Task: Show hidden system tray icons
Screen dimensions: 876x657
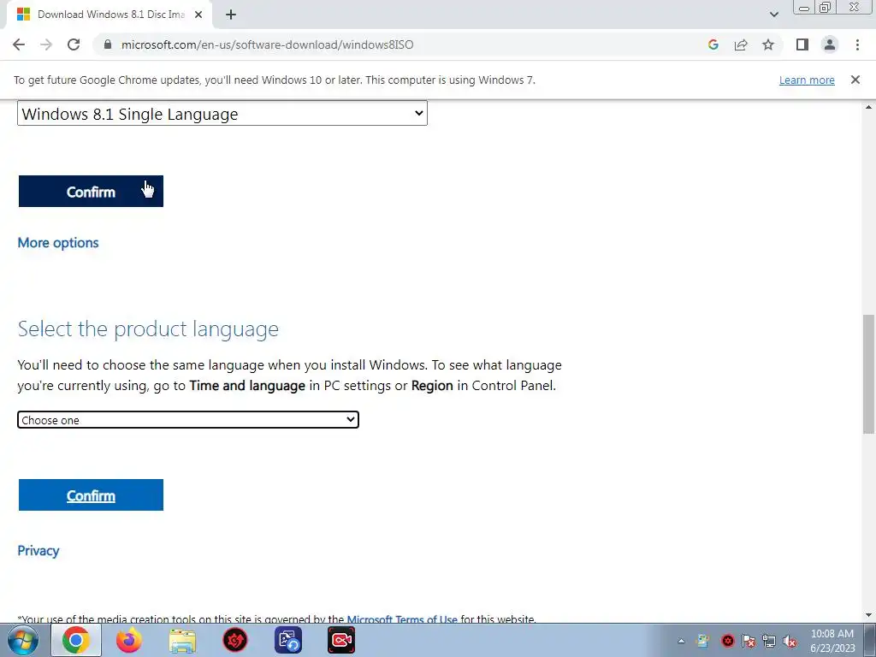Action: pos(681,641)
